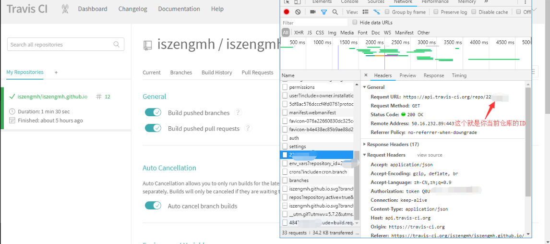Toggle Build pushed pull requests switch

click(153, 128)
